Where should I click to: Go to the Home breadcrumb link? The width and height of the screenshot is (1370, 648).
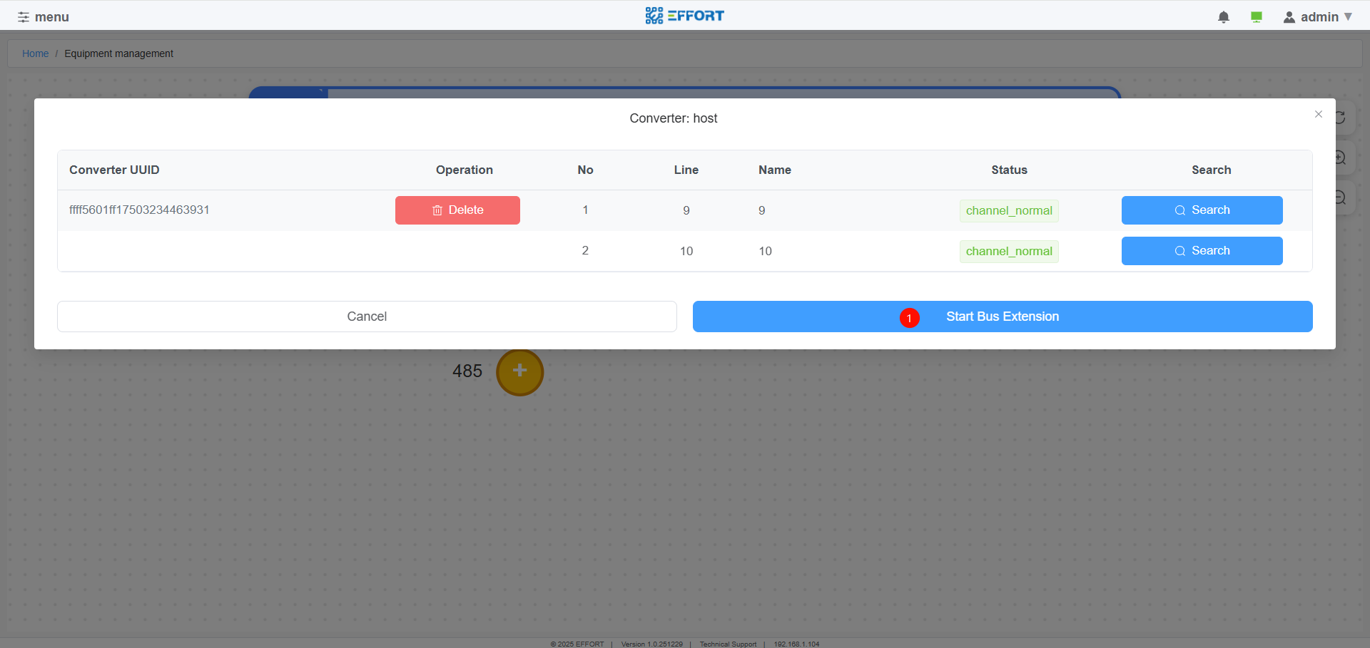pos(35,53)
